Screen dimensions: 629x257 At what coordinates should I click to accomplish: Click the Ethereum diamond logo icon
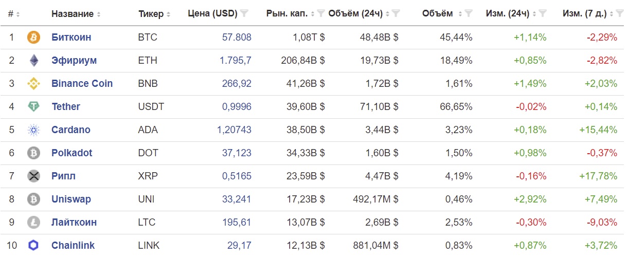point(33,61)
